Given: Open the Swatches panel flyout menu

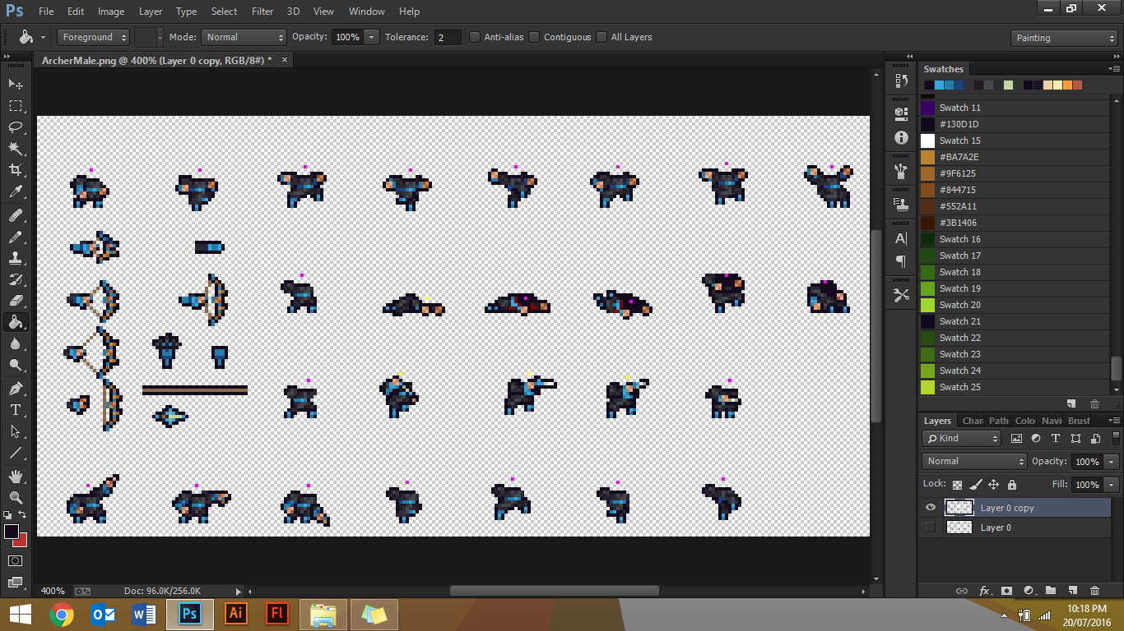Looking at the screenshot, I should click(x=1113, y=69).
